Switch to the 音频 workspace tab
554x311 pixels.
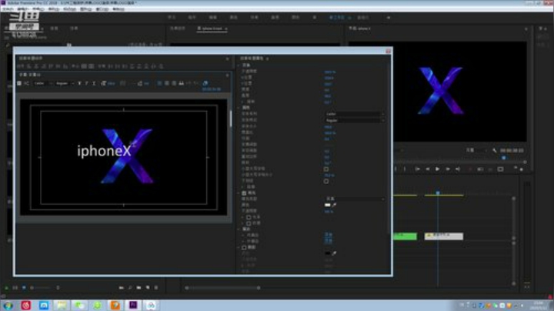click(275, 17)
